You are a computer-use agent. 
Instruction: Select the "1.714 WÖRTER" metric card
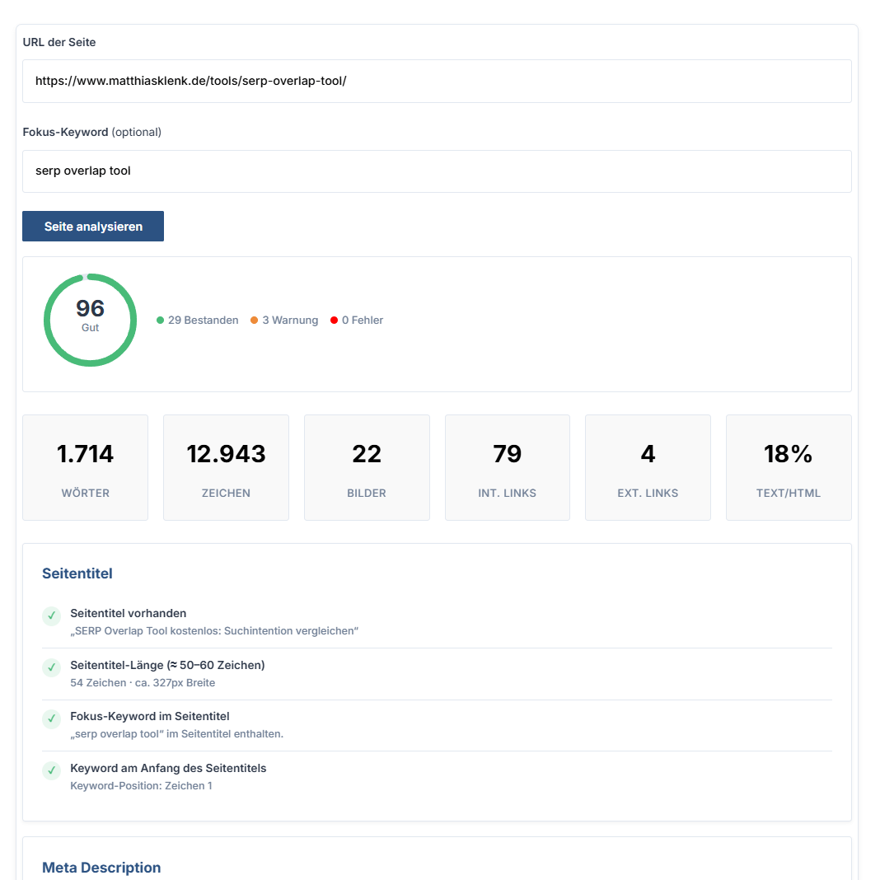85,467
